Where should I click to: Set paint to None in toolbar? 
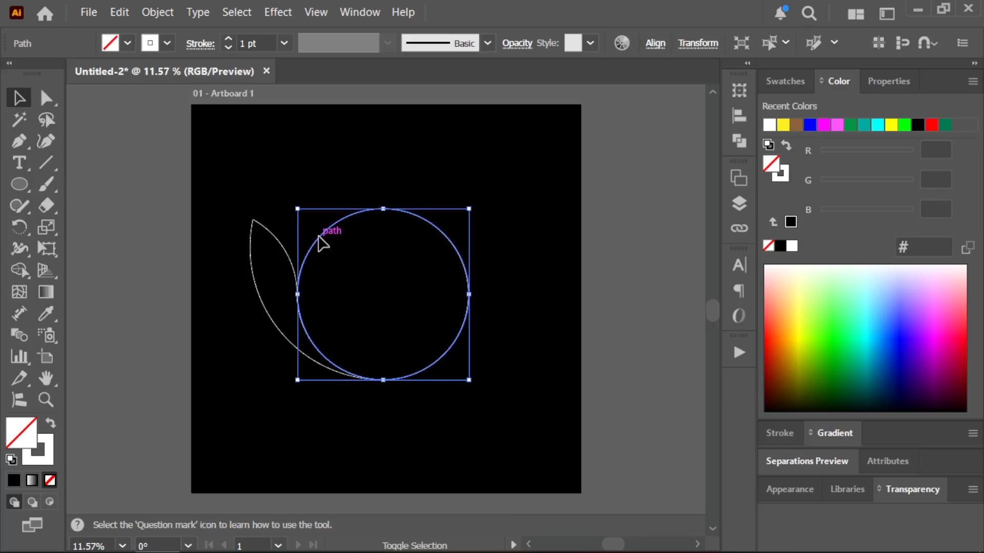[50, 480]
